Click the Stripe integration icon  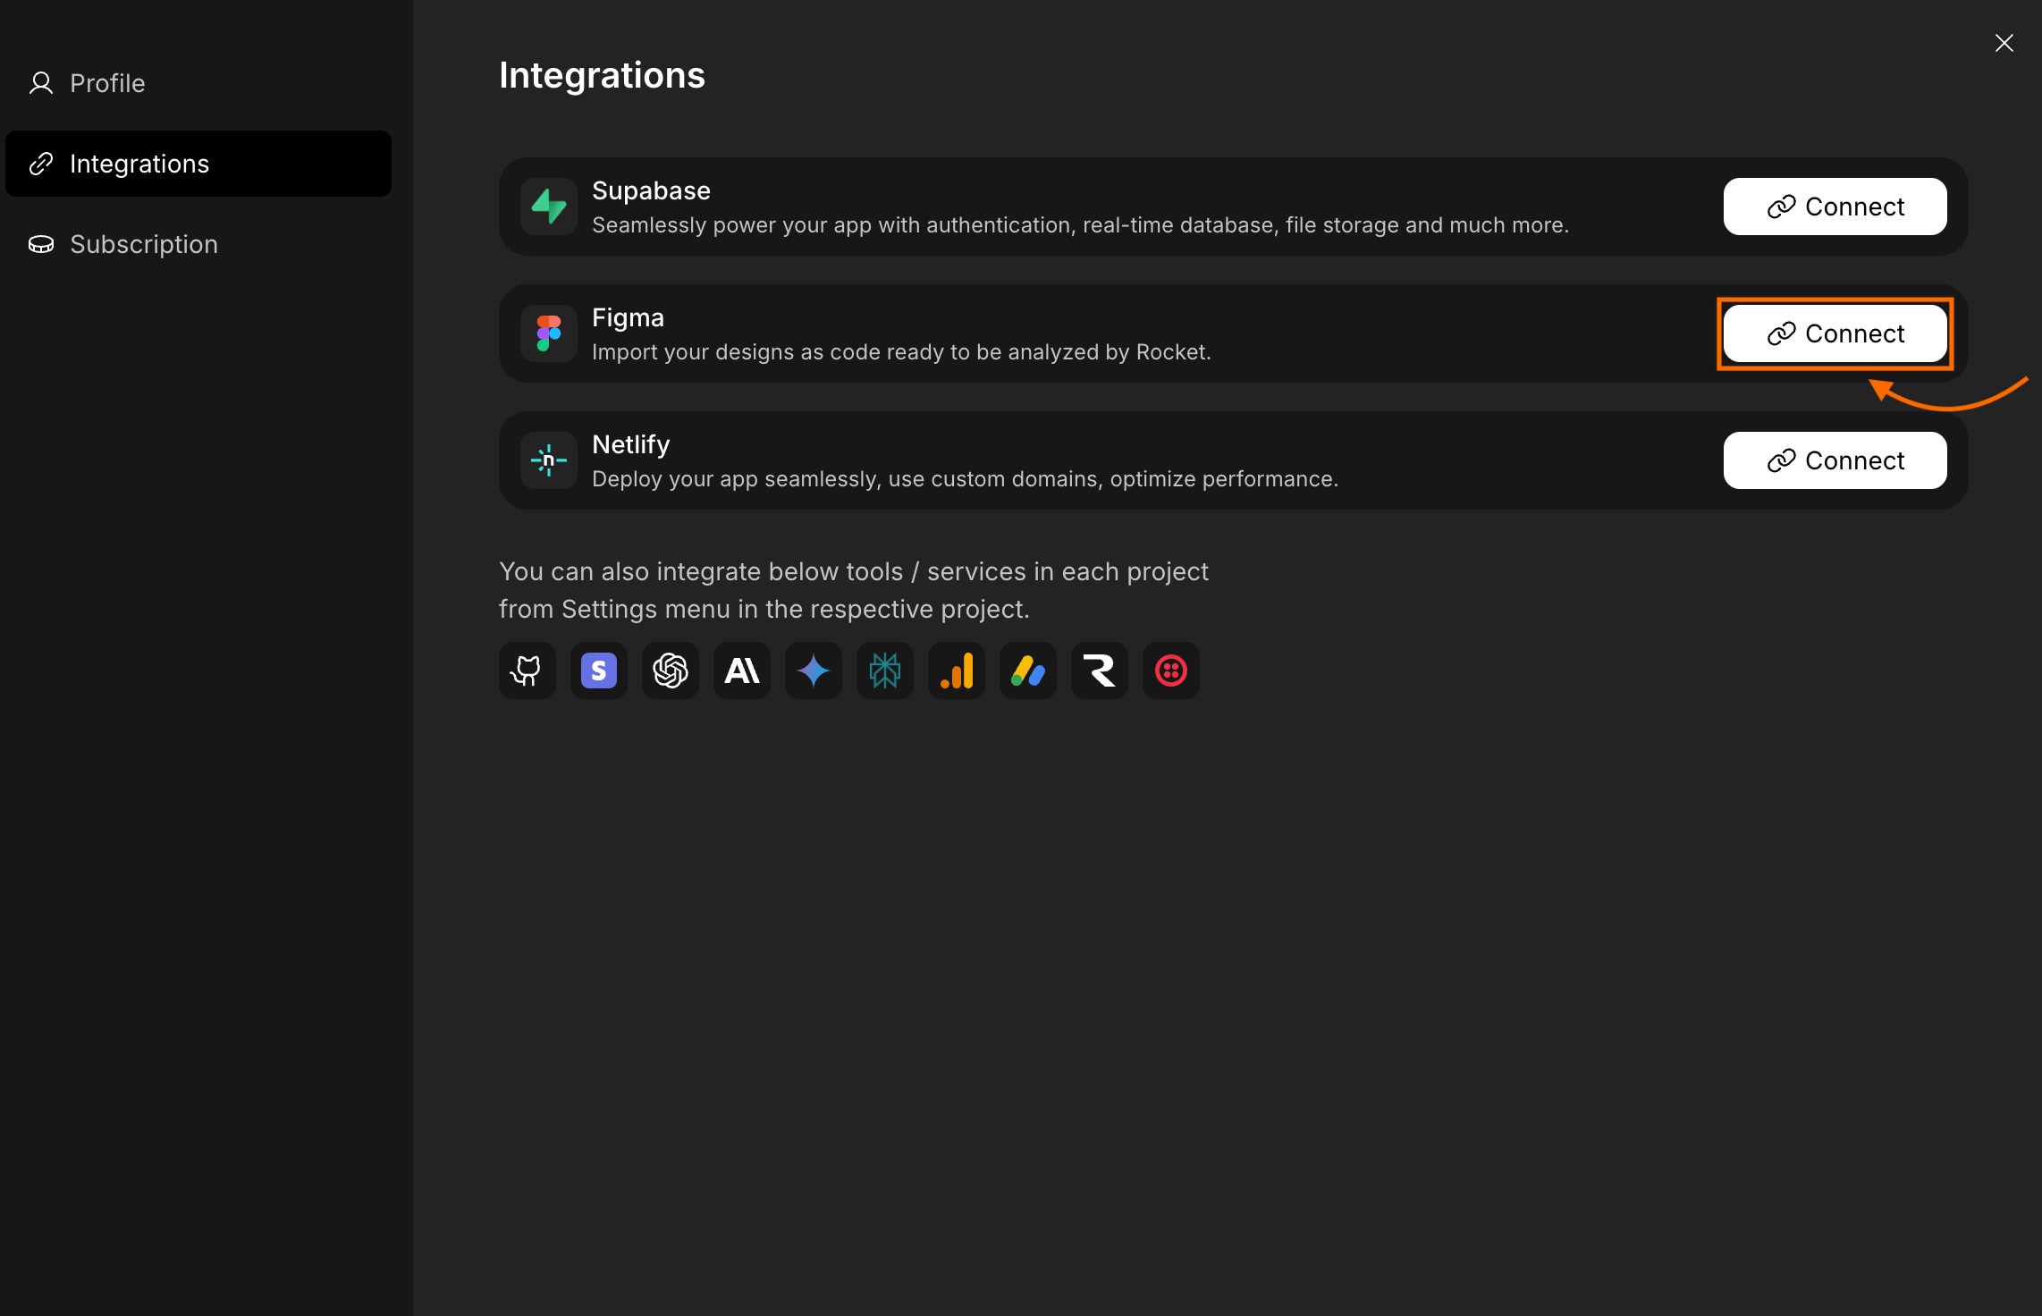click(598, 671)
